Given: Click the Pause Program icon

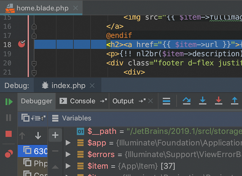Looking at the screenshot, I should [x=9, y=118].
